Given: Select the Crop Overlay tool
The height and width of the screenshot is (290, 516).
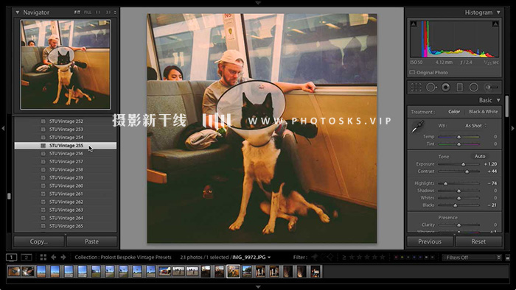Looking at the screenshot, I should point(416,88).
